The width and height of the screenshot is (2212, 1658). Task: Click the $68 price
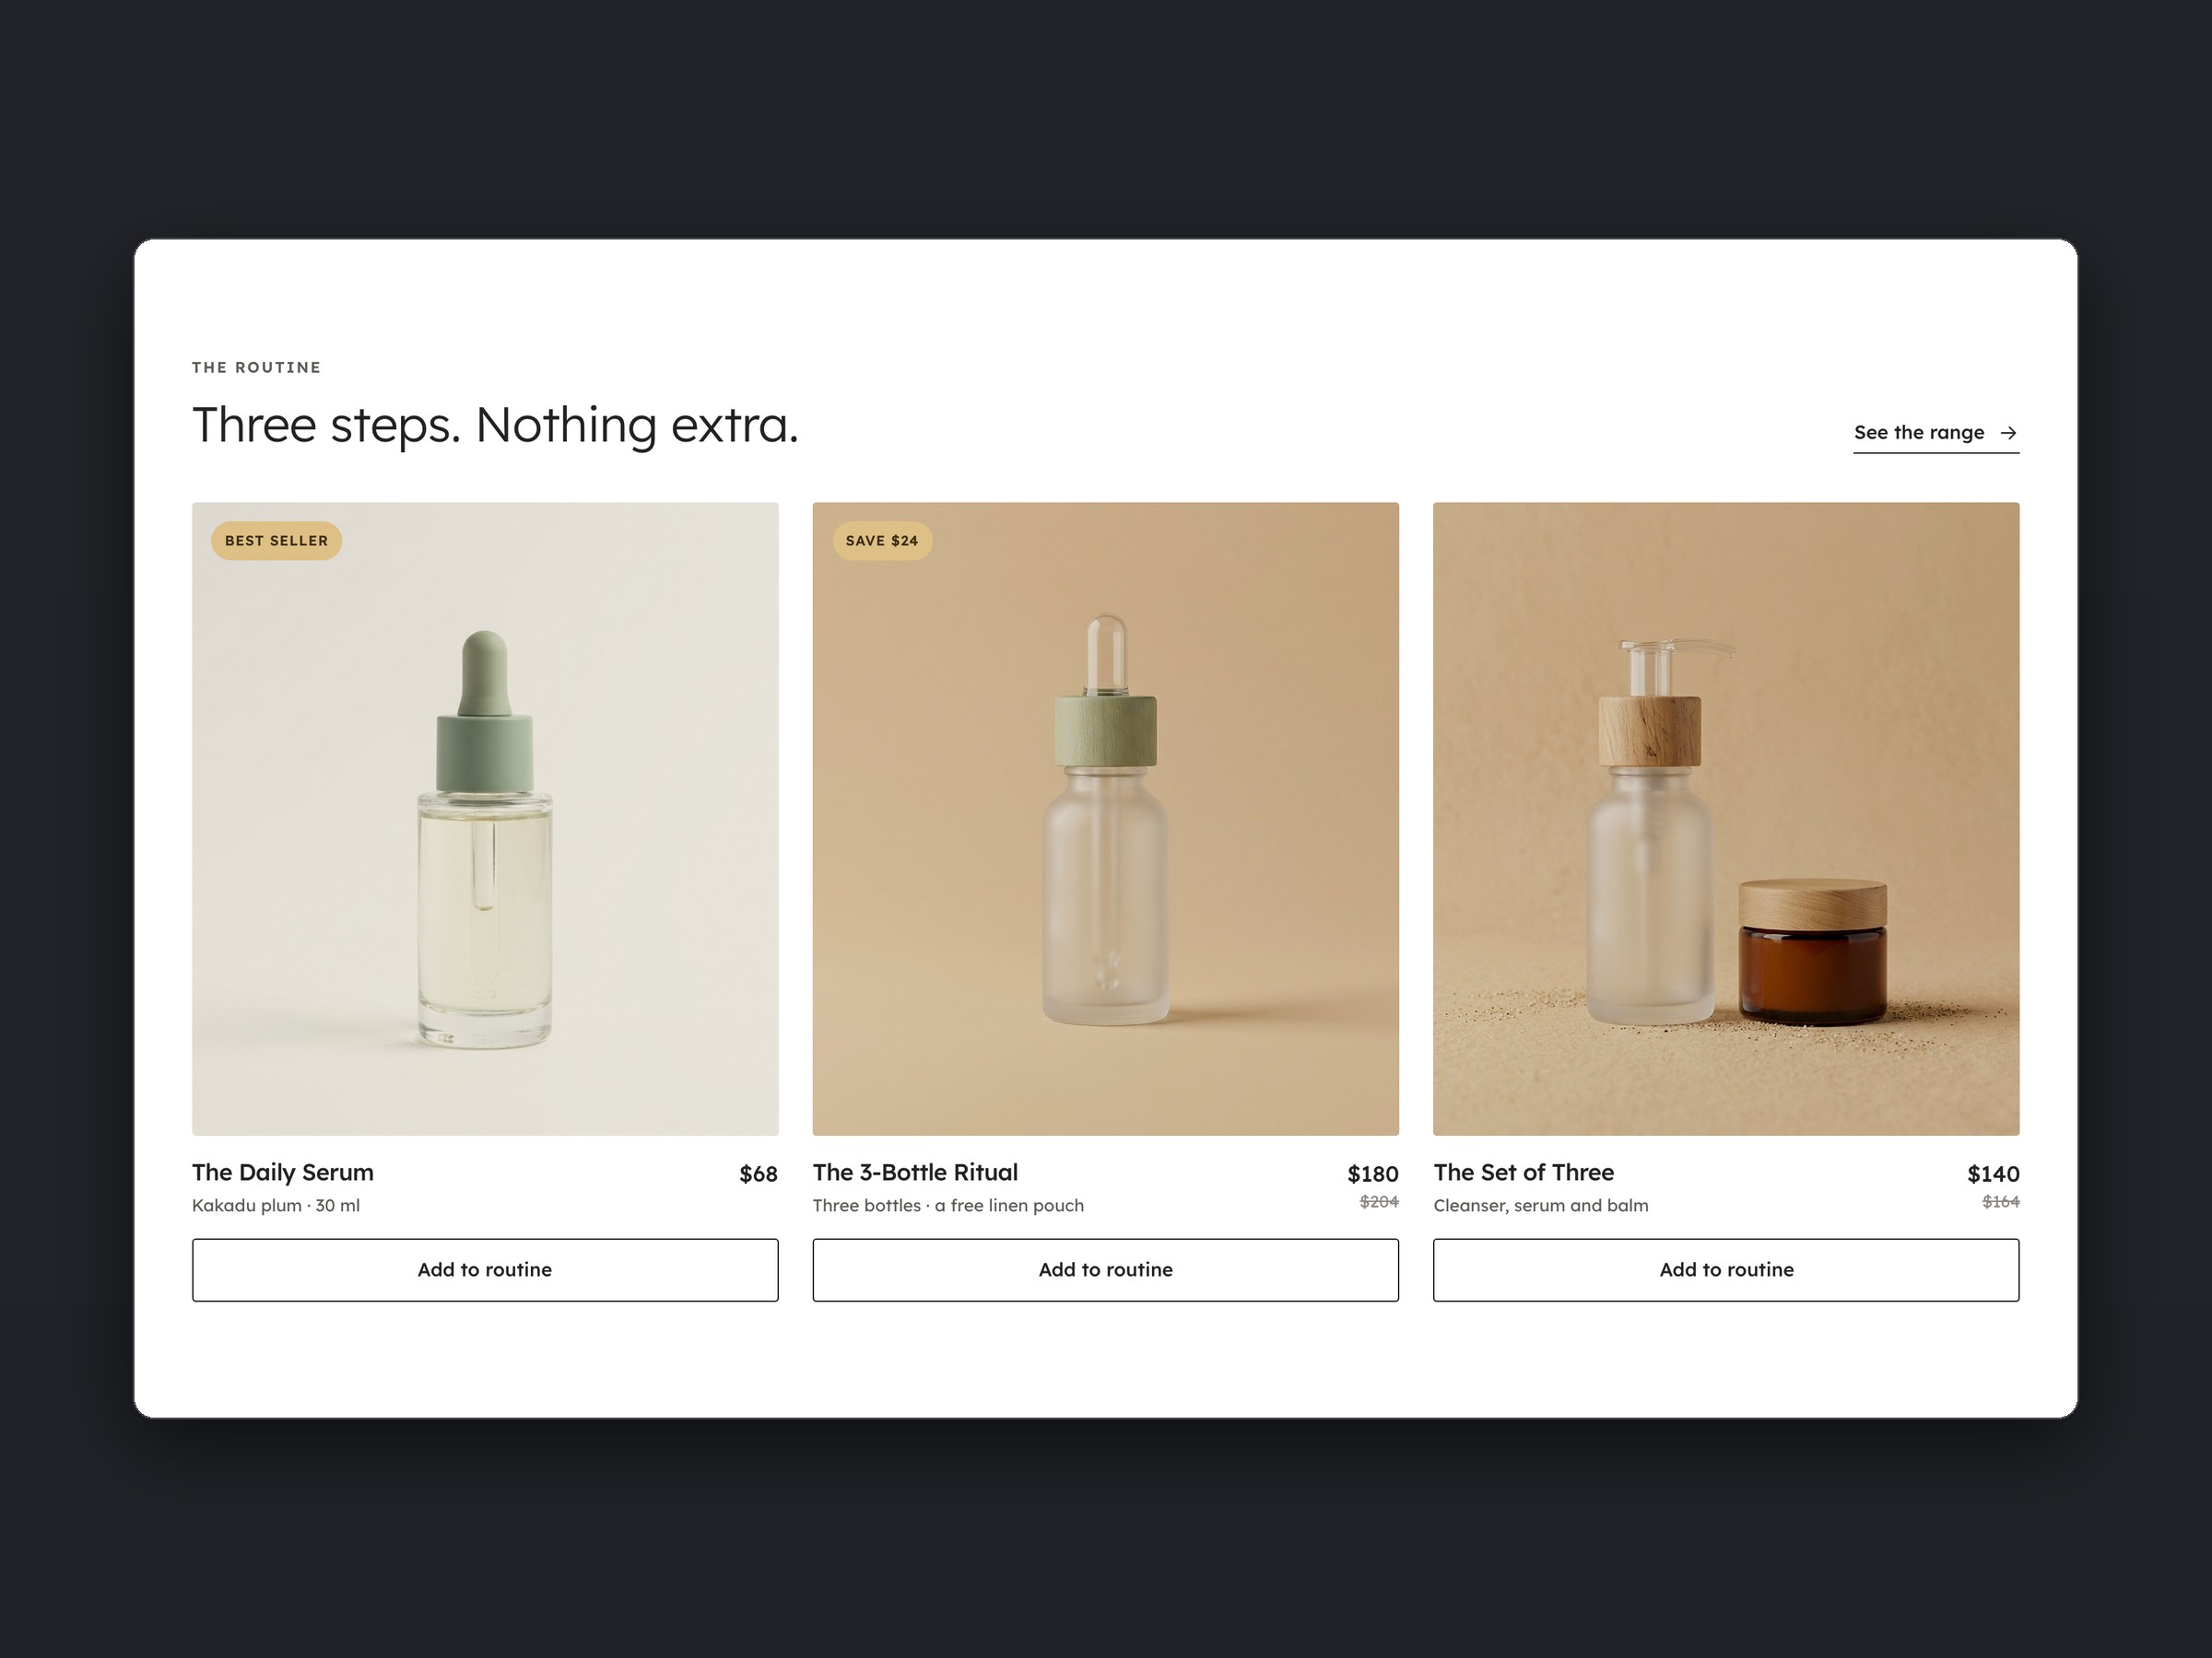tap(758, 1174)
